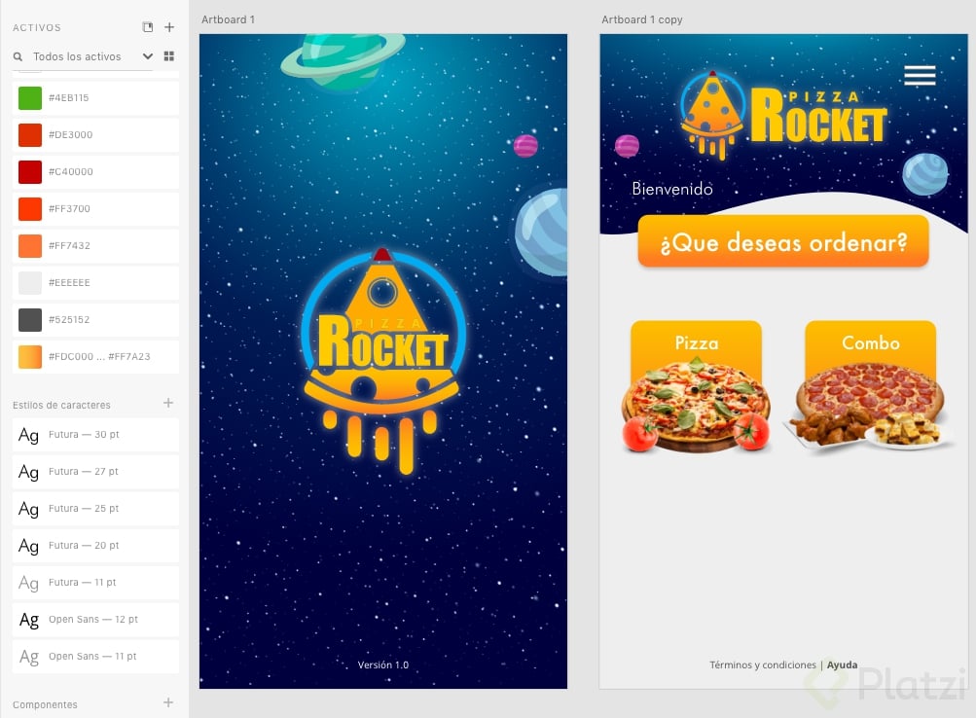The width and height of the screenshot is (976, 718).
Task: Click the library icon next to ACTIVOS
Action: click(x=148, y=26)
